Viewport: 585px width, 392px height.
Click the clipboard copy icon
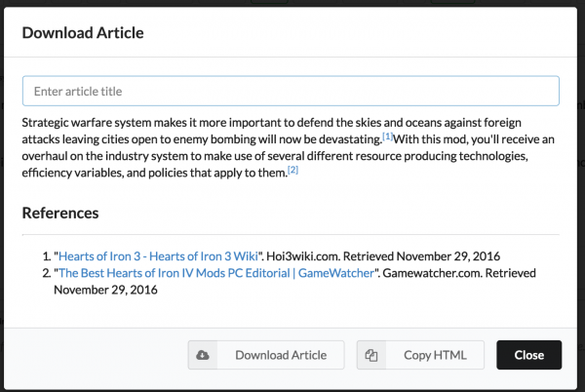click(371, 355)
